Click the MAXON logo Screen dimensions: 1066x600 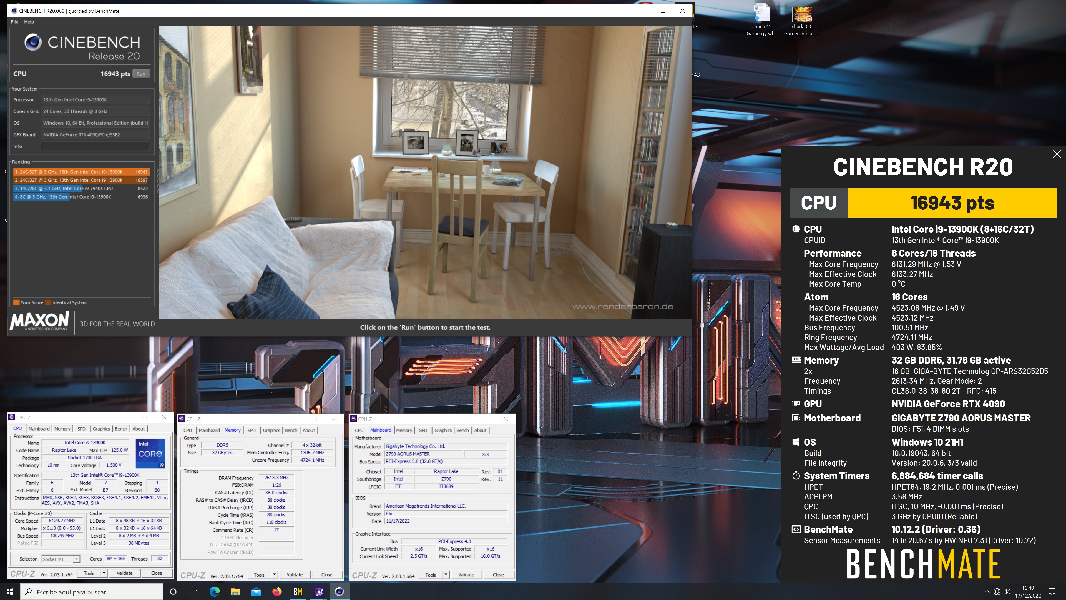[39, 321]
